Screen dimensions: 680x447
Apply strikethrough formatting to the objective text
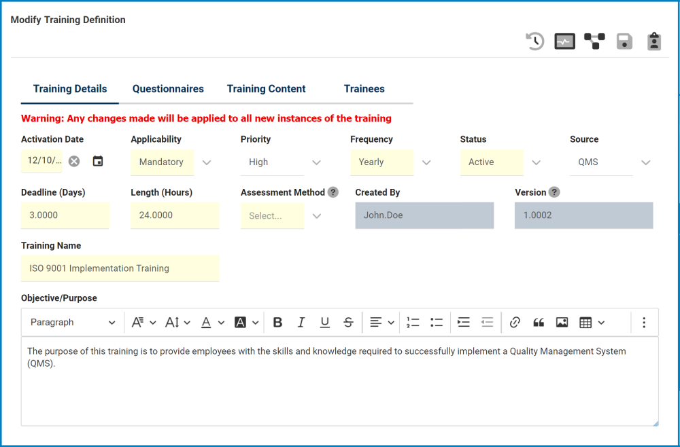coord(348,322)
